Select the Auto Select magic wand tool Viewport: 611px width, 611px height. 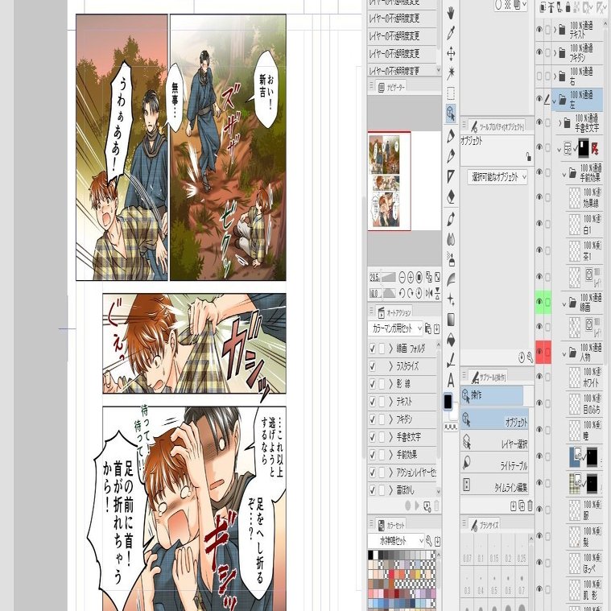451,73
